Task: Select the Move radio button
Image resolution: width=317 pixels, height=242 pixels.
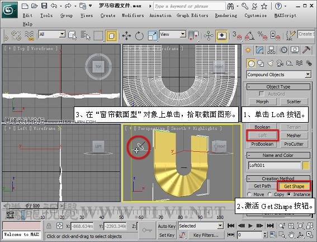Action: tap(249, 194)
